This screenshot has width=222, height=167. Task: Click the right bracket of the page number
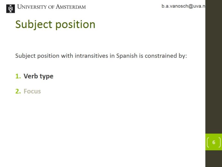pos(219,142)
